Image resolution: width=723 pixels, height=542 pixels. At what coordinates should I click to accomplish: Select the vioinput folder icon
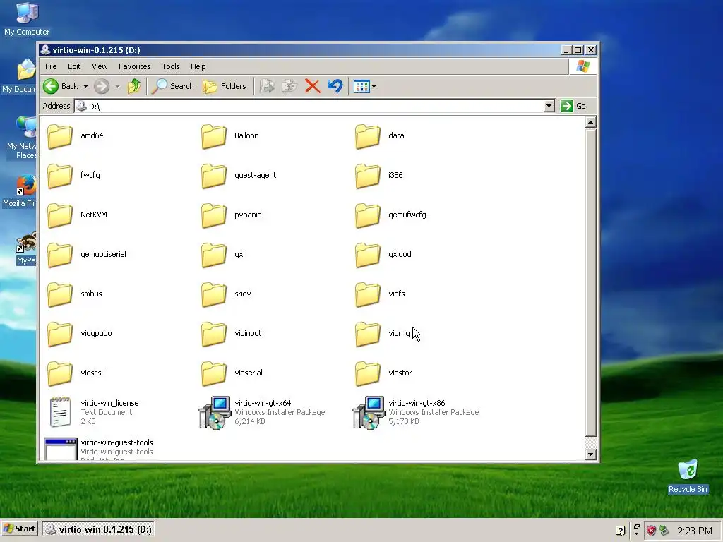(x=214, y=334)
